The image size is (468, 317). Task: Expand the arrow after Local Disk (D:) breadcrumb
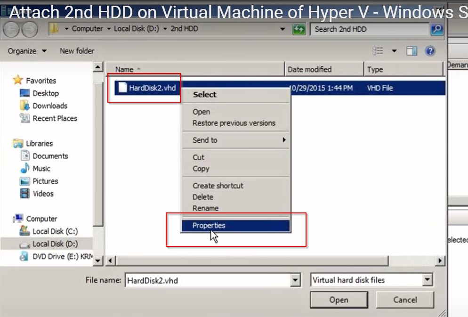[x=165, y=29]
